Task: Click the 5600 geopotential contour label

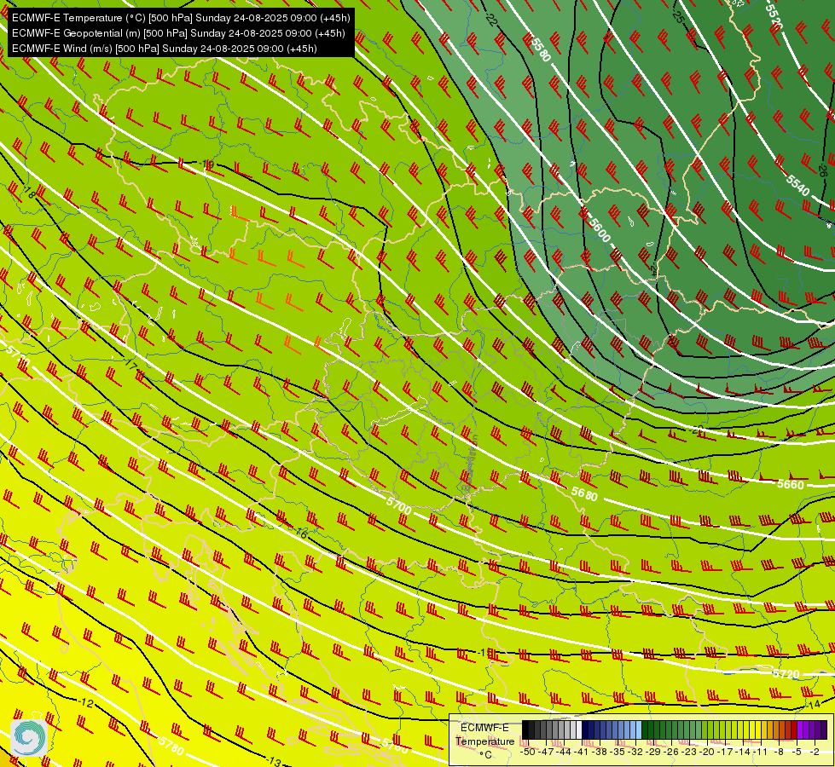Action: 600,229
